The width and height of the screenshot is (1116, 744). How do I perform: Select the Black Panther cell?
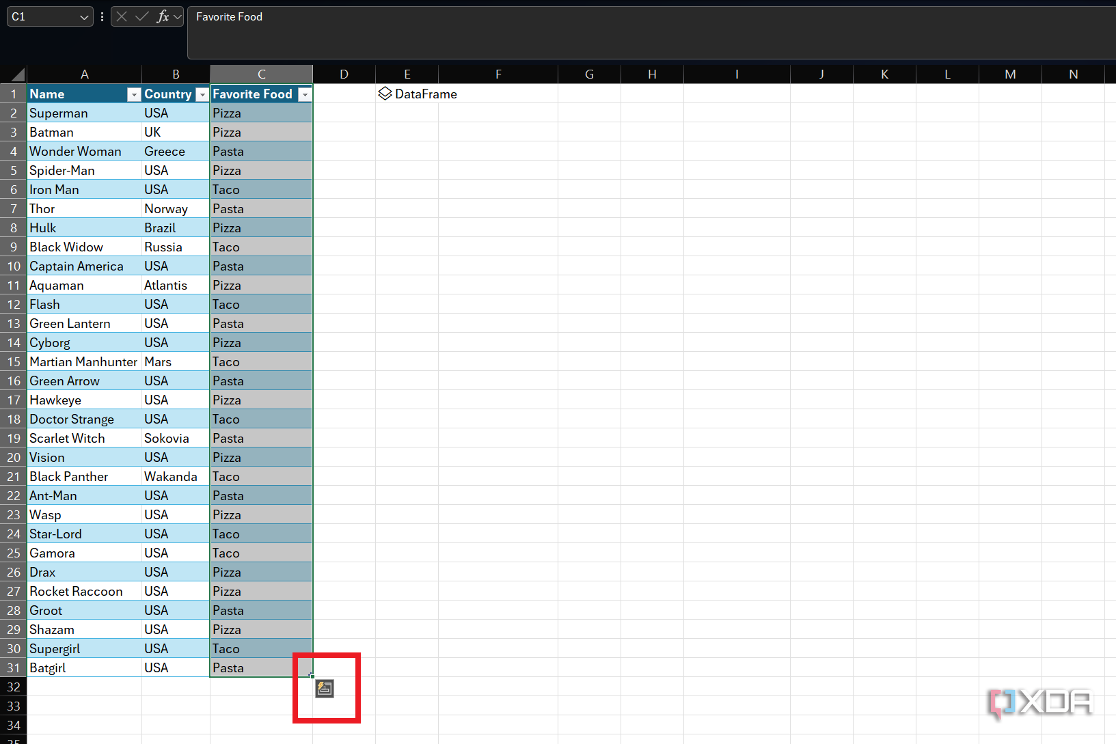click(84, 476)
